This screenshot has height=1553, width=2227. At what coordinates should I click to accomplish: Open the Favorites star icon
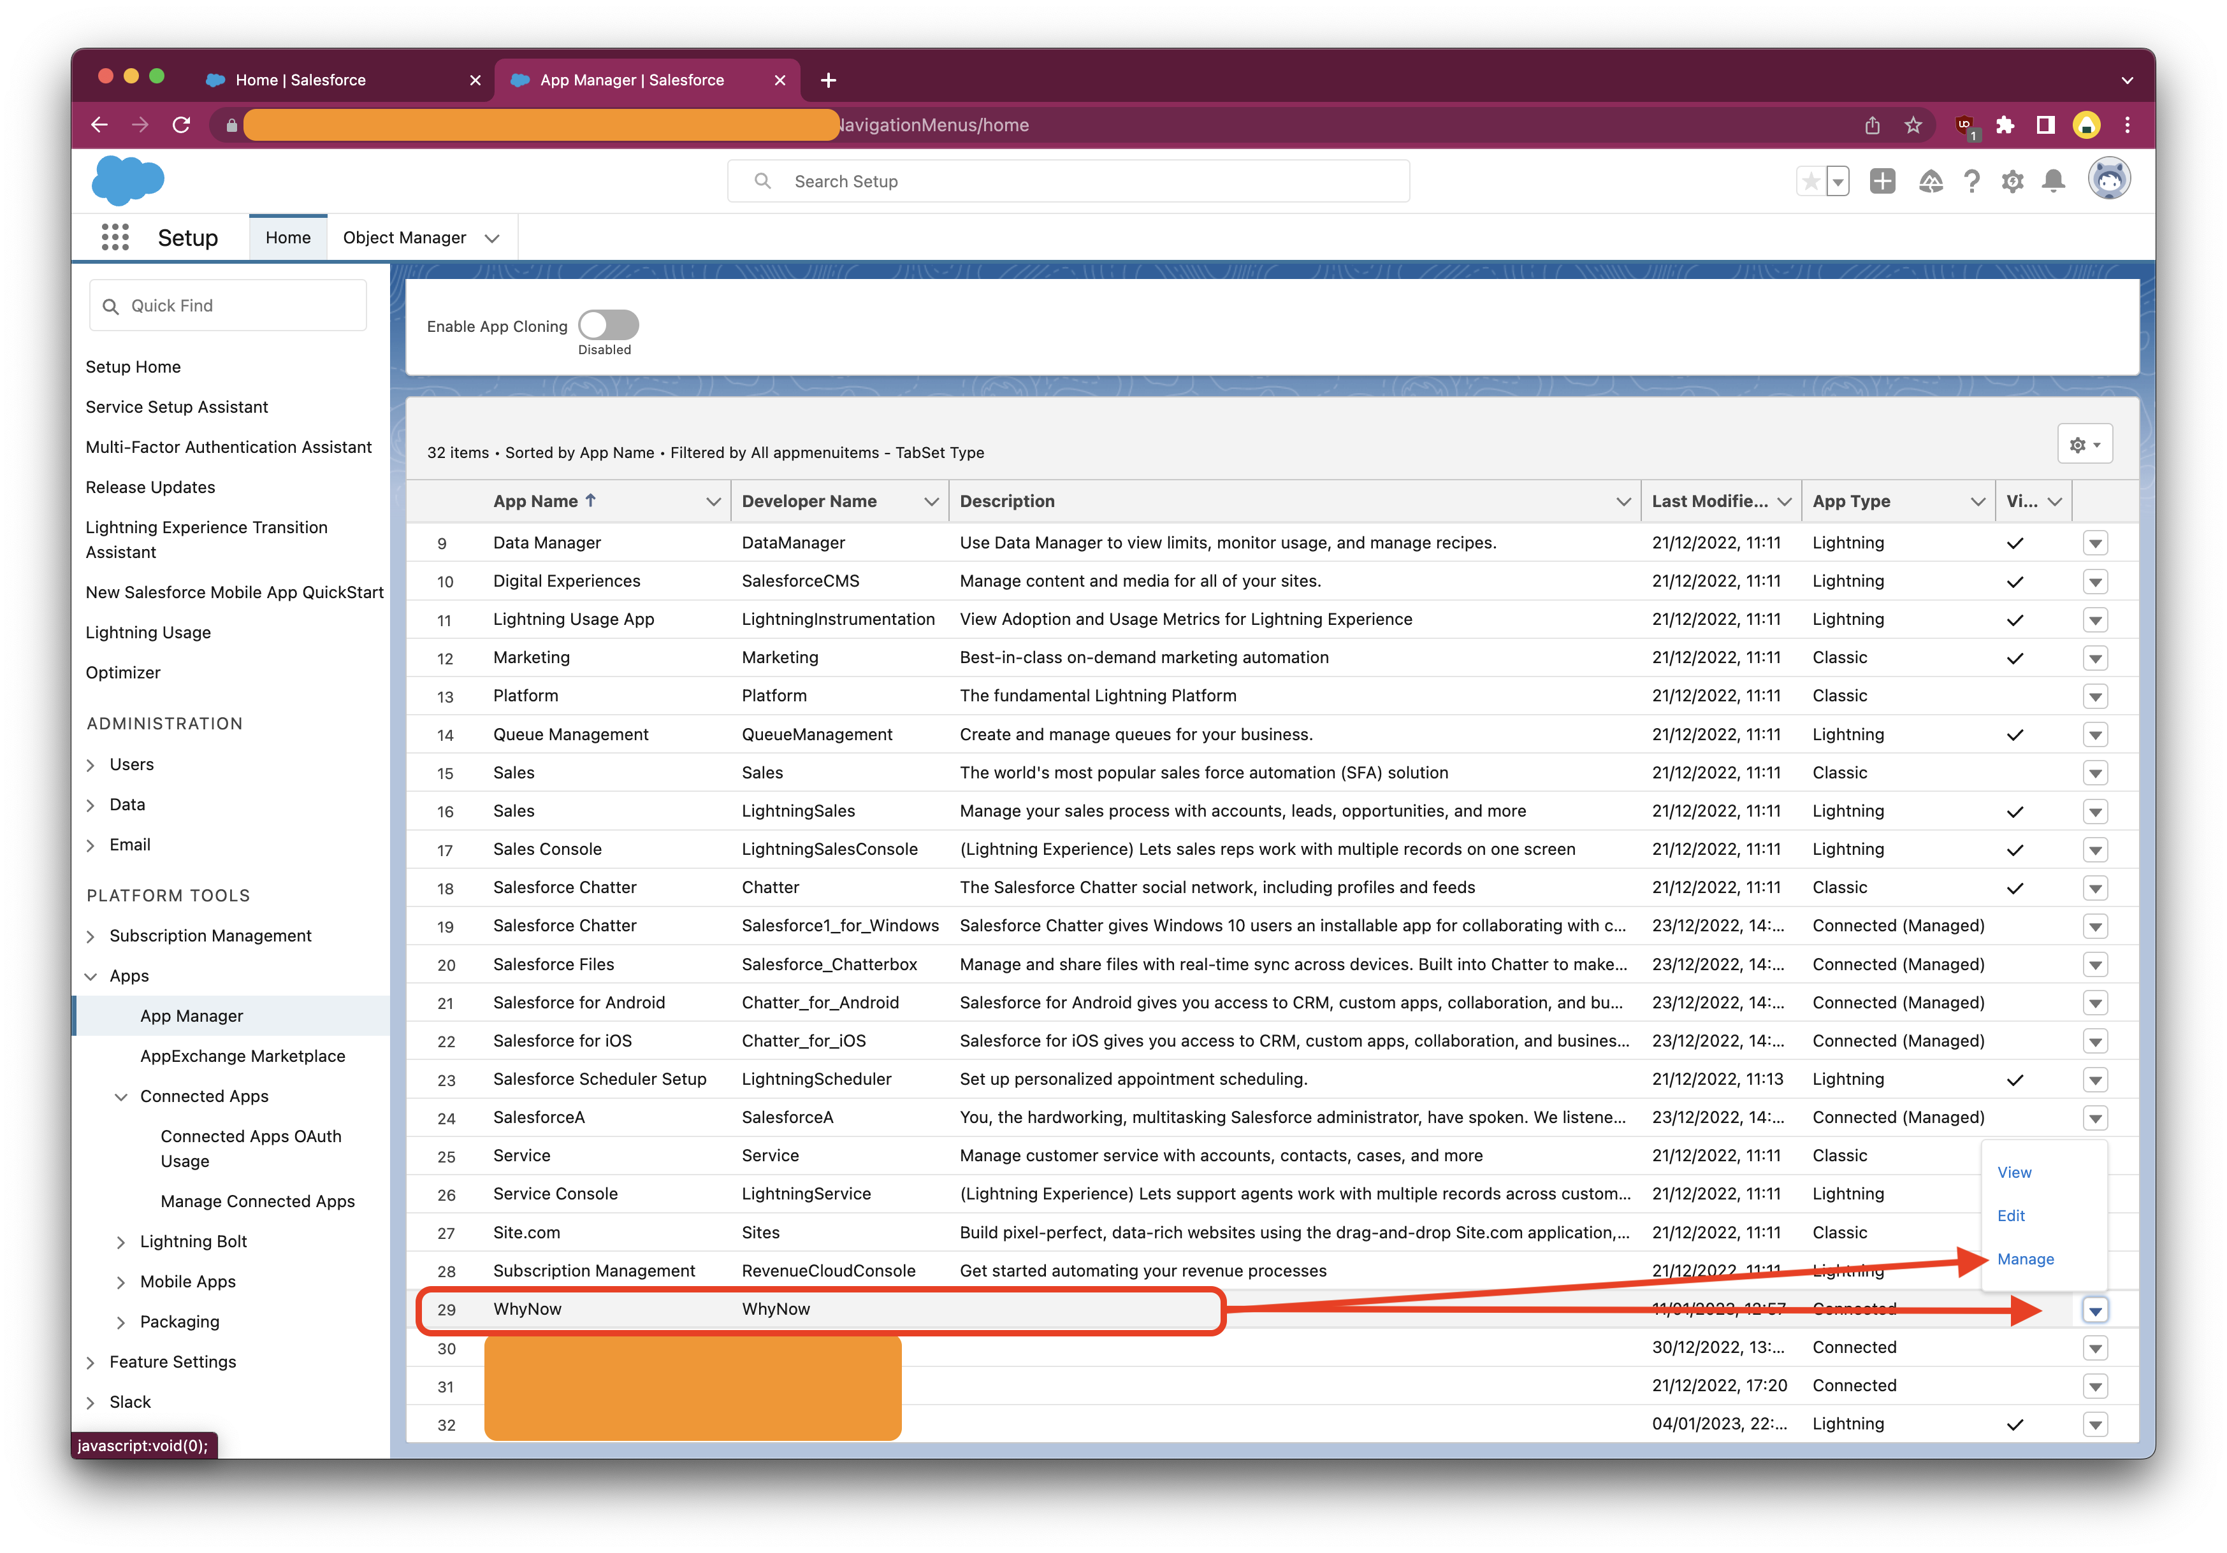(x=1810, y=182)
